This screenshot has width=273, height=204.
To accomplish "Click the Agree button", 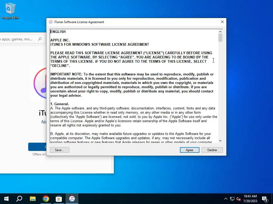I will pos(190,150).
